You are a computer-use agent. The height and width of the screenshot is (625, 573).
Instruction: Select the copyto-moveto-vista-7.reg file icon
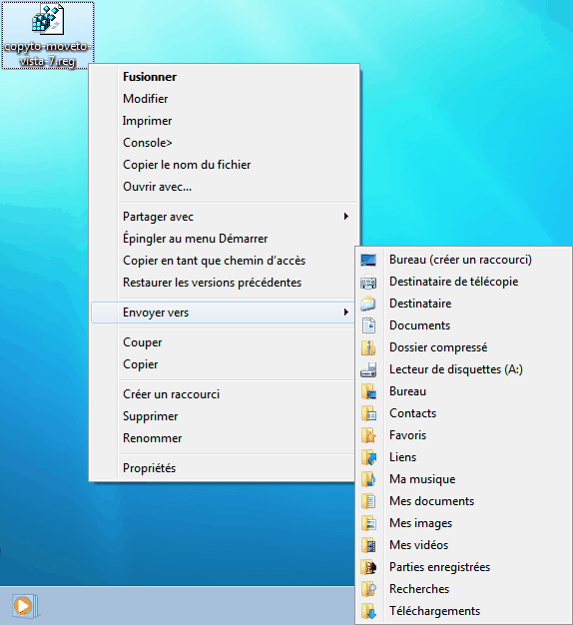48,19
